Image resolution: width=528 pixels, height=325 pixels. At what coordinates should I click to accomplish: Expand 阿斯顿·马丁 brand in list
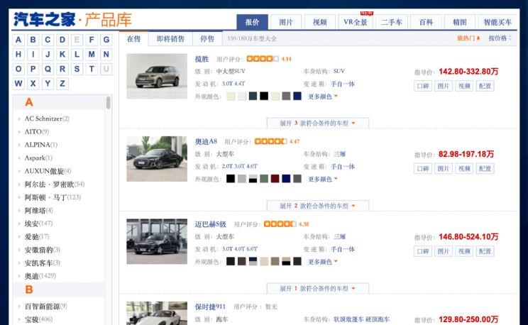(53, 197)
